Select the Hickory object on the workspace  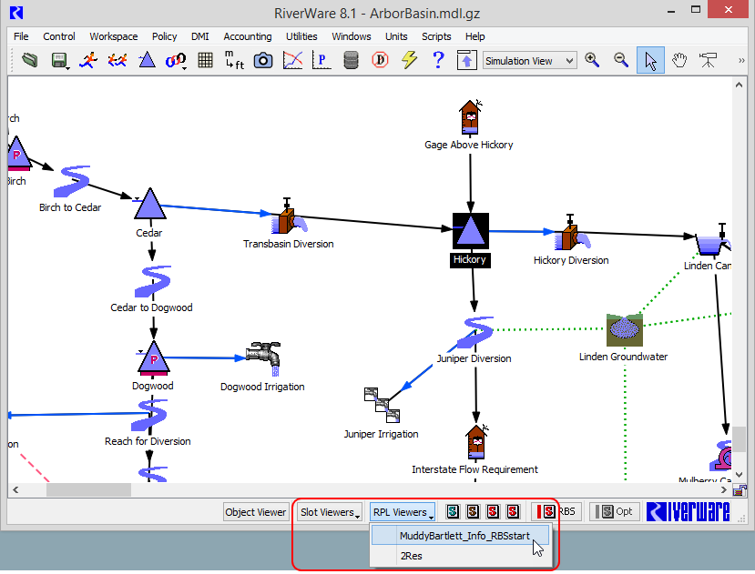(471, 232)
